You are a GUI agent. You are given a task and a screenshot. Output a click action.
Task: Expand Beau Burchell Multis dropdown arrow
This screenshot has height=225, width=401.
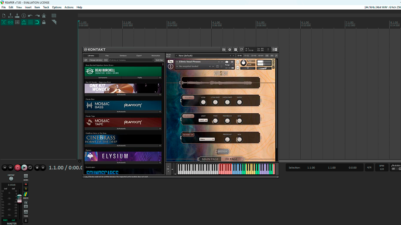click(160, 78)
